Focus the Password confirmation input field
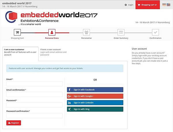The image size is (173, 132). 34,116
